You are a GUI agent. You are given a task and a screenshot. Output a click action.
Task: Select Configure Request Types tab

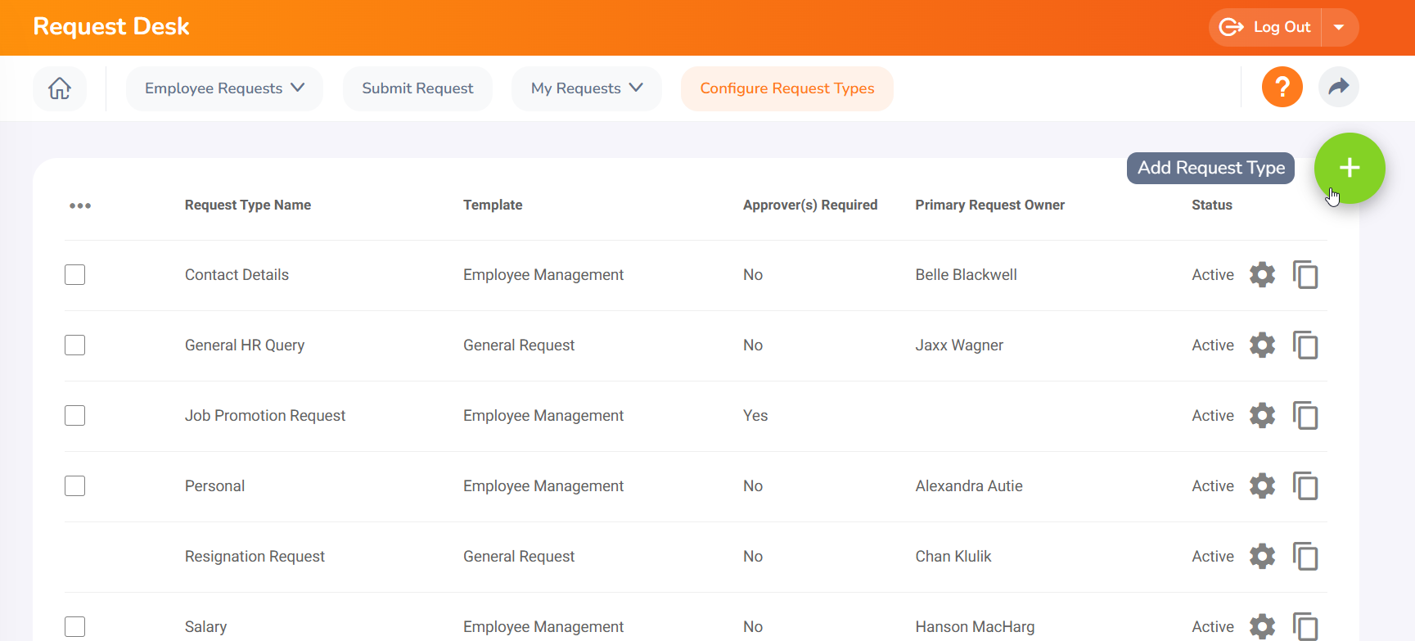(x=786, y=88)
